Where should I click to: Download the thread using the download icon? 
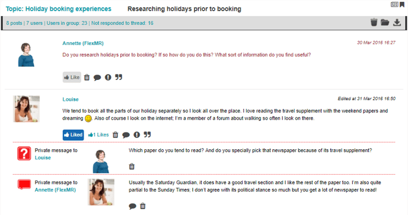(397, 23)
